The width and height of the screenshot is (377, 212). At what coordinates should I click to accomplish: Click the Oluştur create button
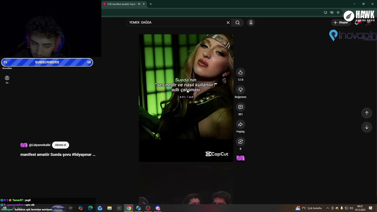pos(340,23)
